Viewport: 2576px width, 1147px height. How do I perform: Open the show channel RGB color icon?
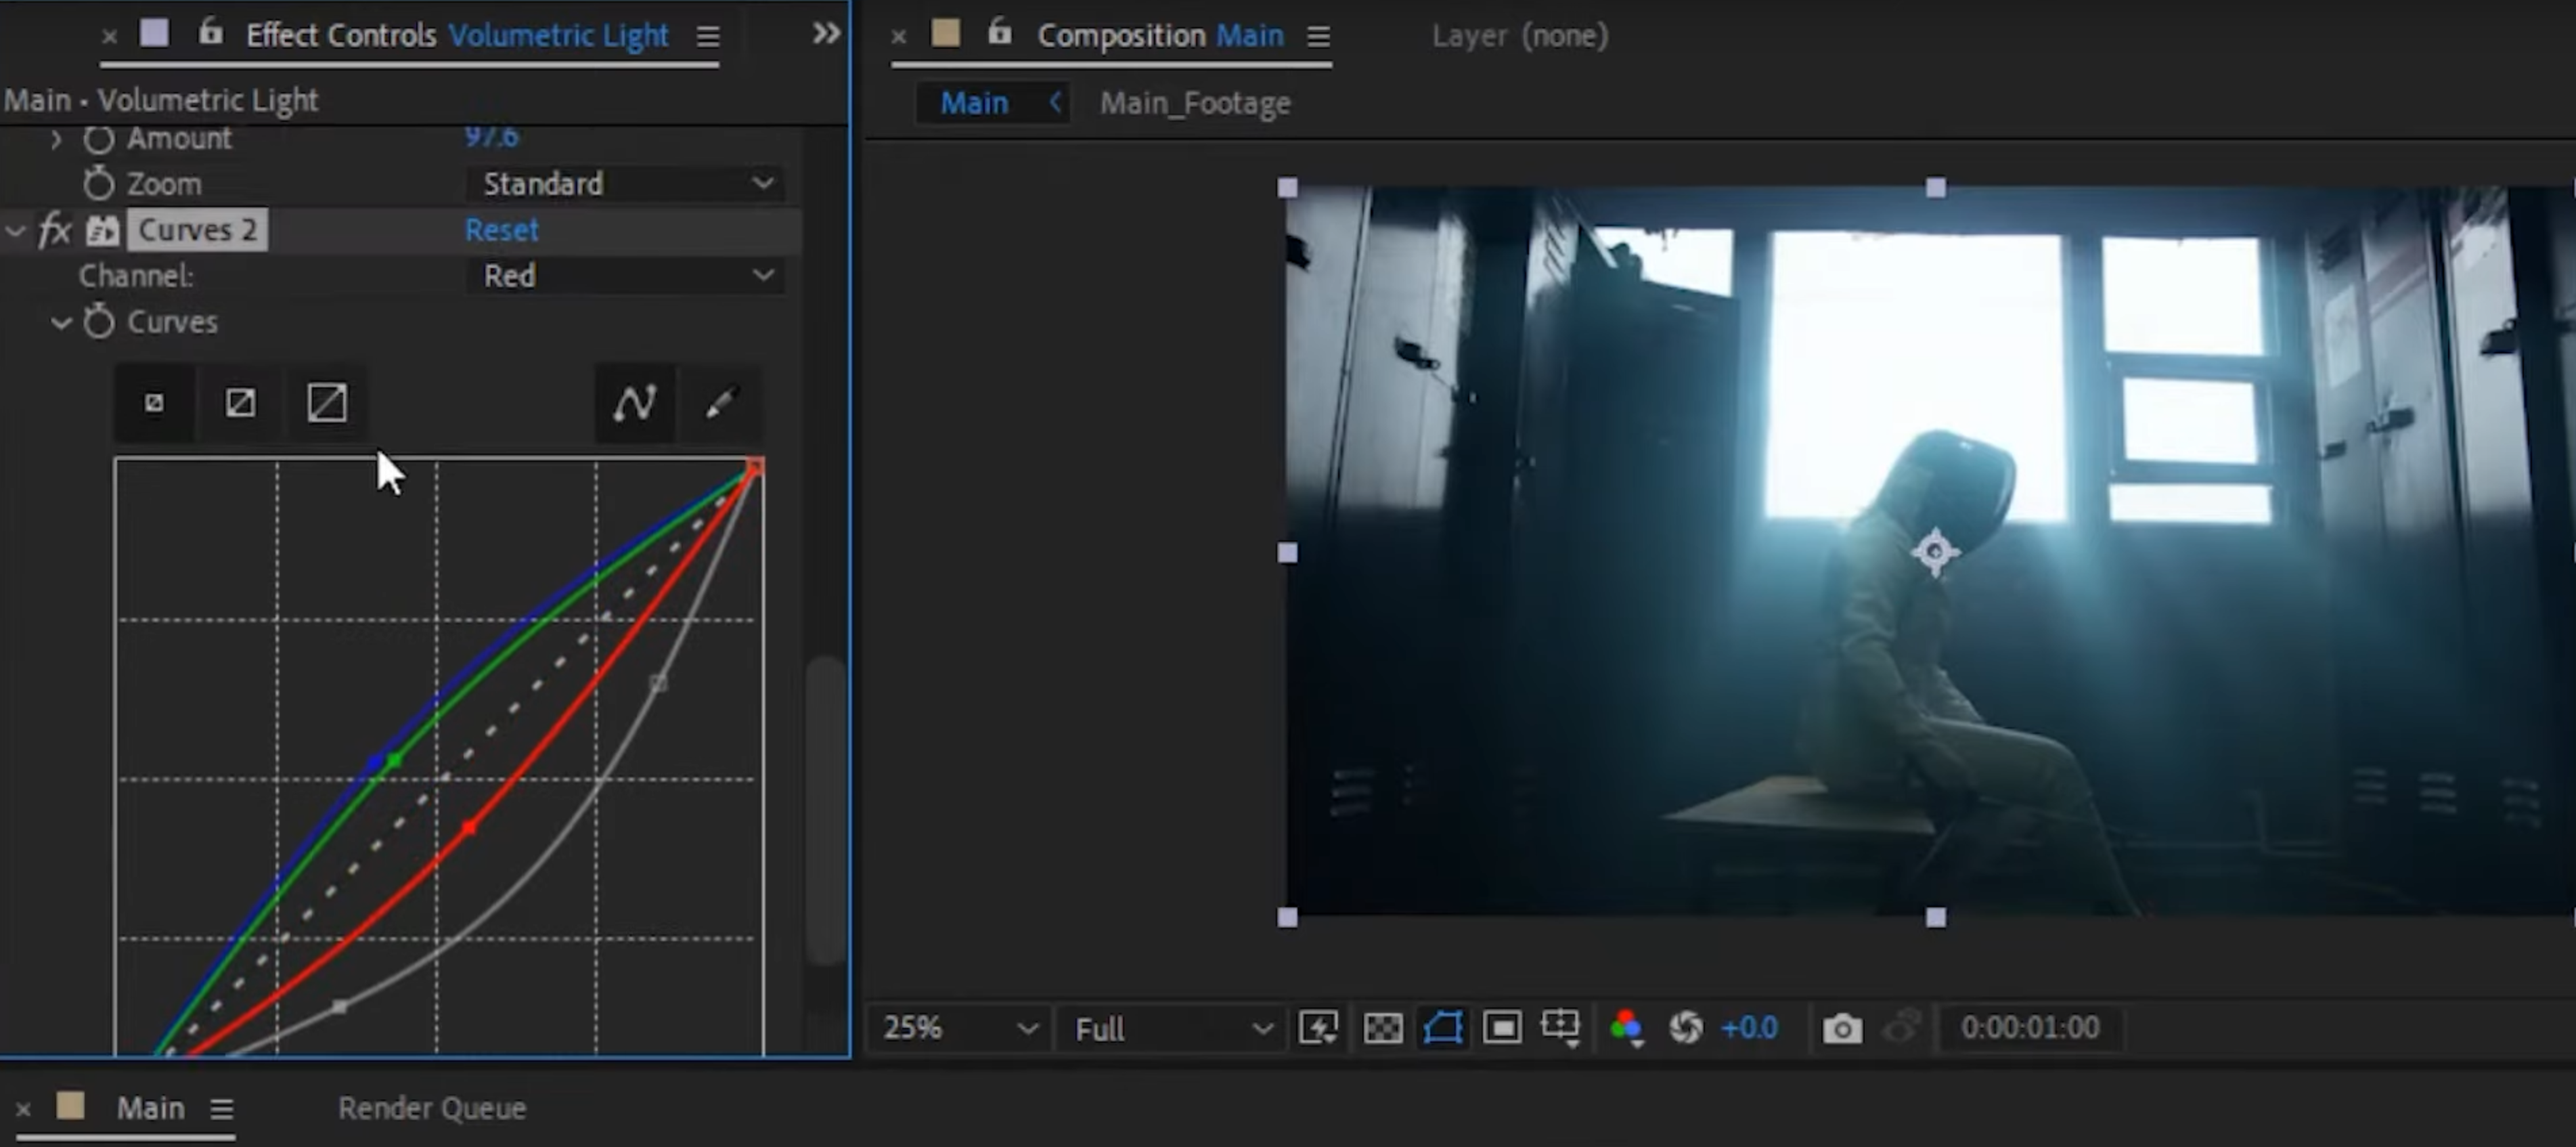tap(1626, 1028)
